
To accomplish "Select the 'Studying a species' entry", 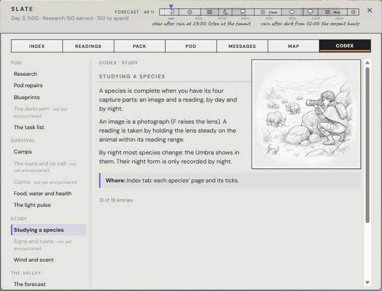I will [48, 230].
